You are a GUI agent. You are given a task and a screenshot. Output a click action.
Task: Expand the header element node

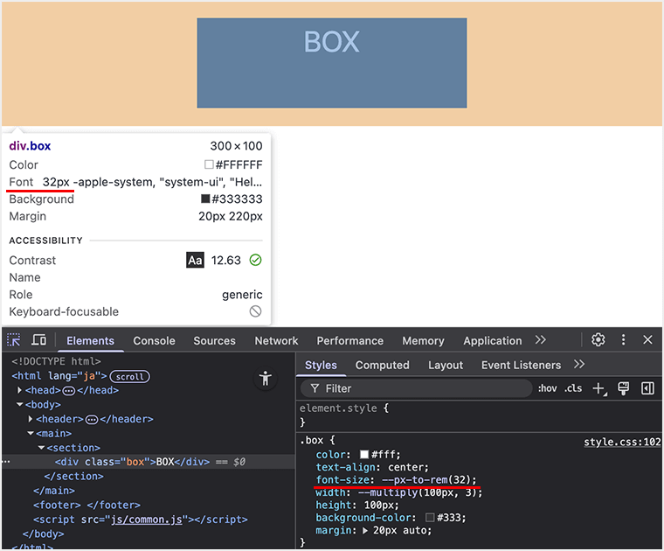click(31, 419)
